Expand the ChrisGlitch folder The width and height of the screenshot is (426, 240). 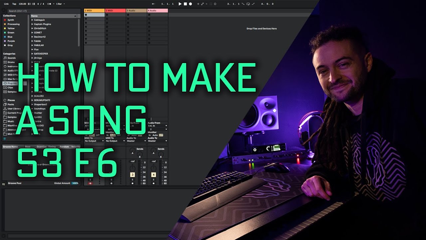[33, 28]
